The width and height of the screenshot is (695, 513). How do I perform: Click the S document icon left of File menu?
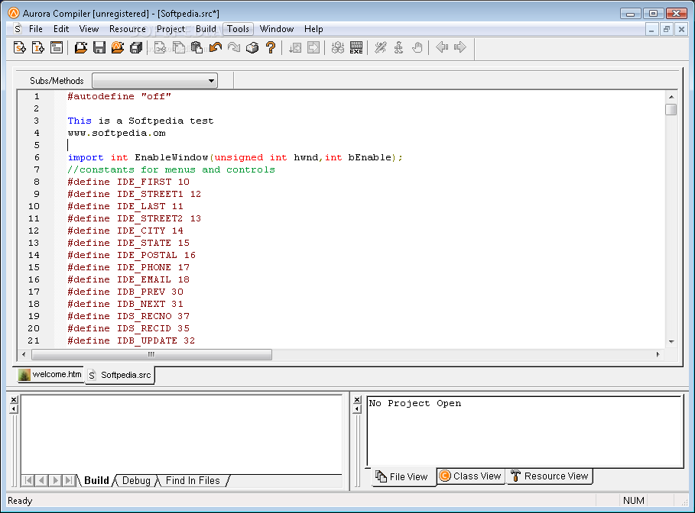click(x=18, y=29)
